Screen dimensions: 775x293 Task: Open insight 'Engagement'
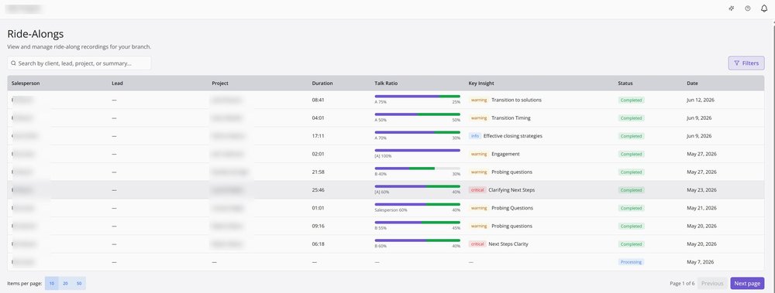pyautogui.click(x=505, y=154)
